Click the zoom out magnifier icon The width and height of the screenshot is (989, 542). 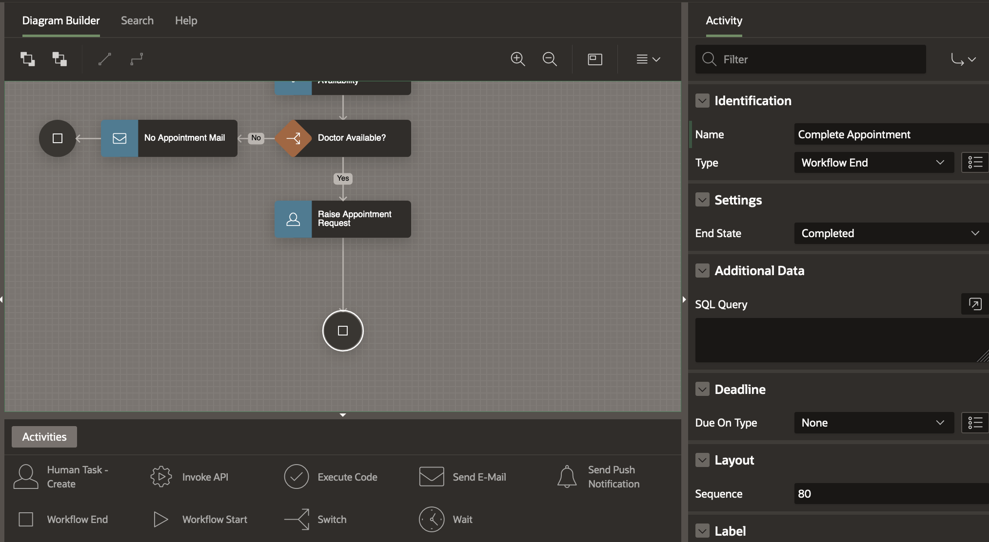(550, 59)
